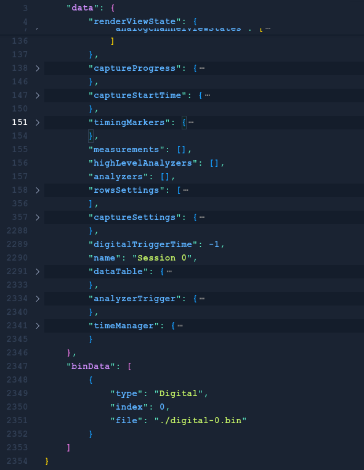Click the "type" key

(x=126, y=393)
